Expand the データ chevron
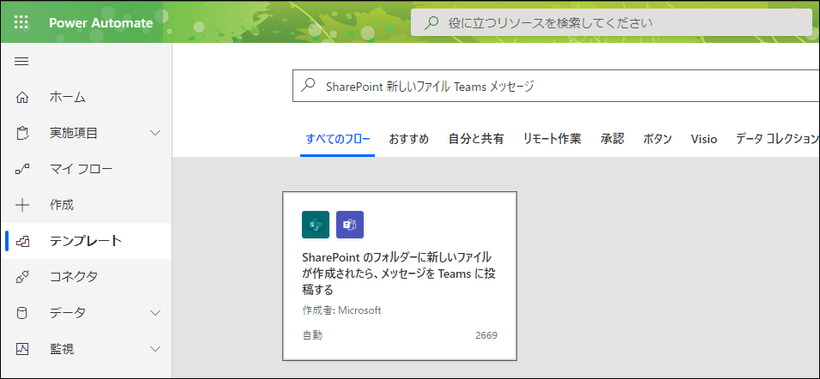Image resolution: width=820 pixels, height=379 pixels. tap(155, 313)
